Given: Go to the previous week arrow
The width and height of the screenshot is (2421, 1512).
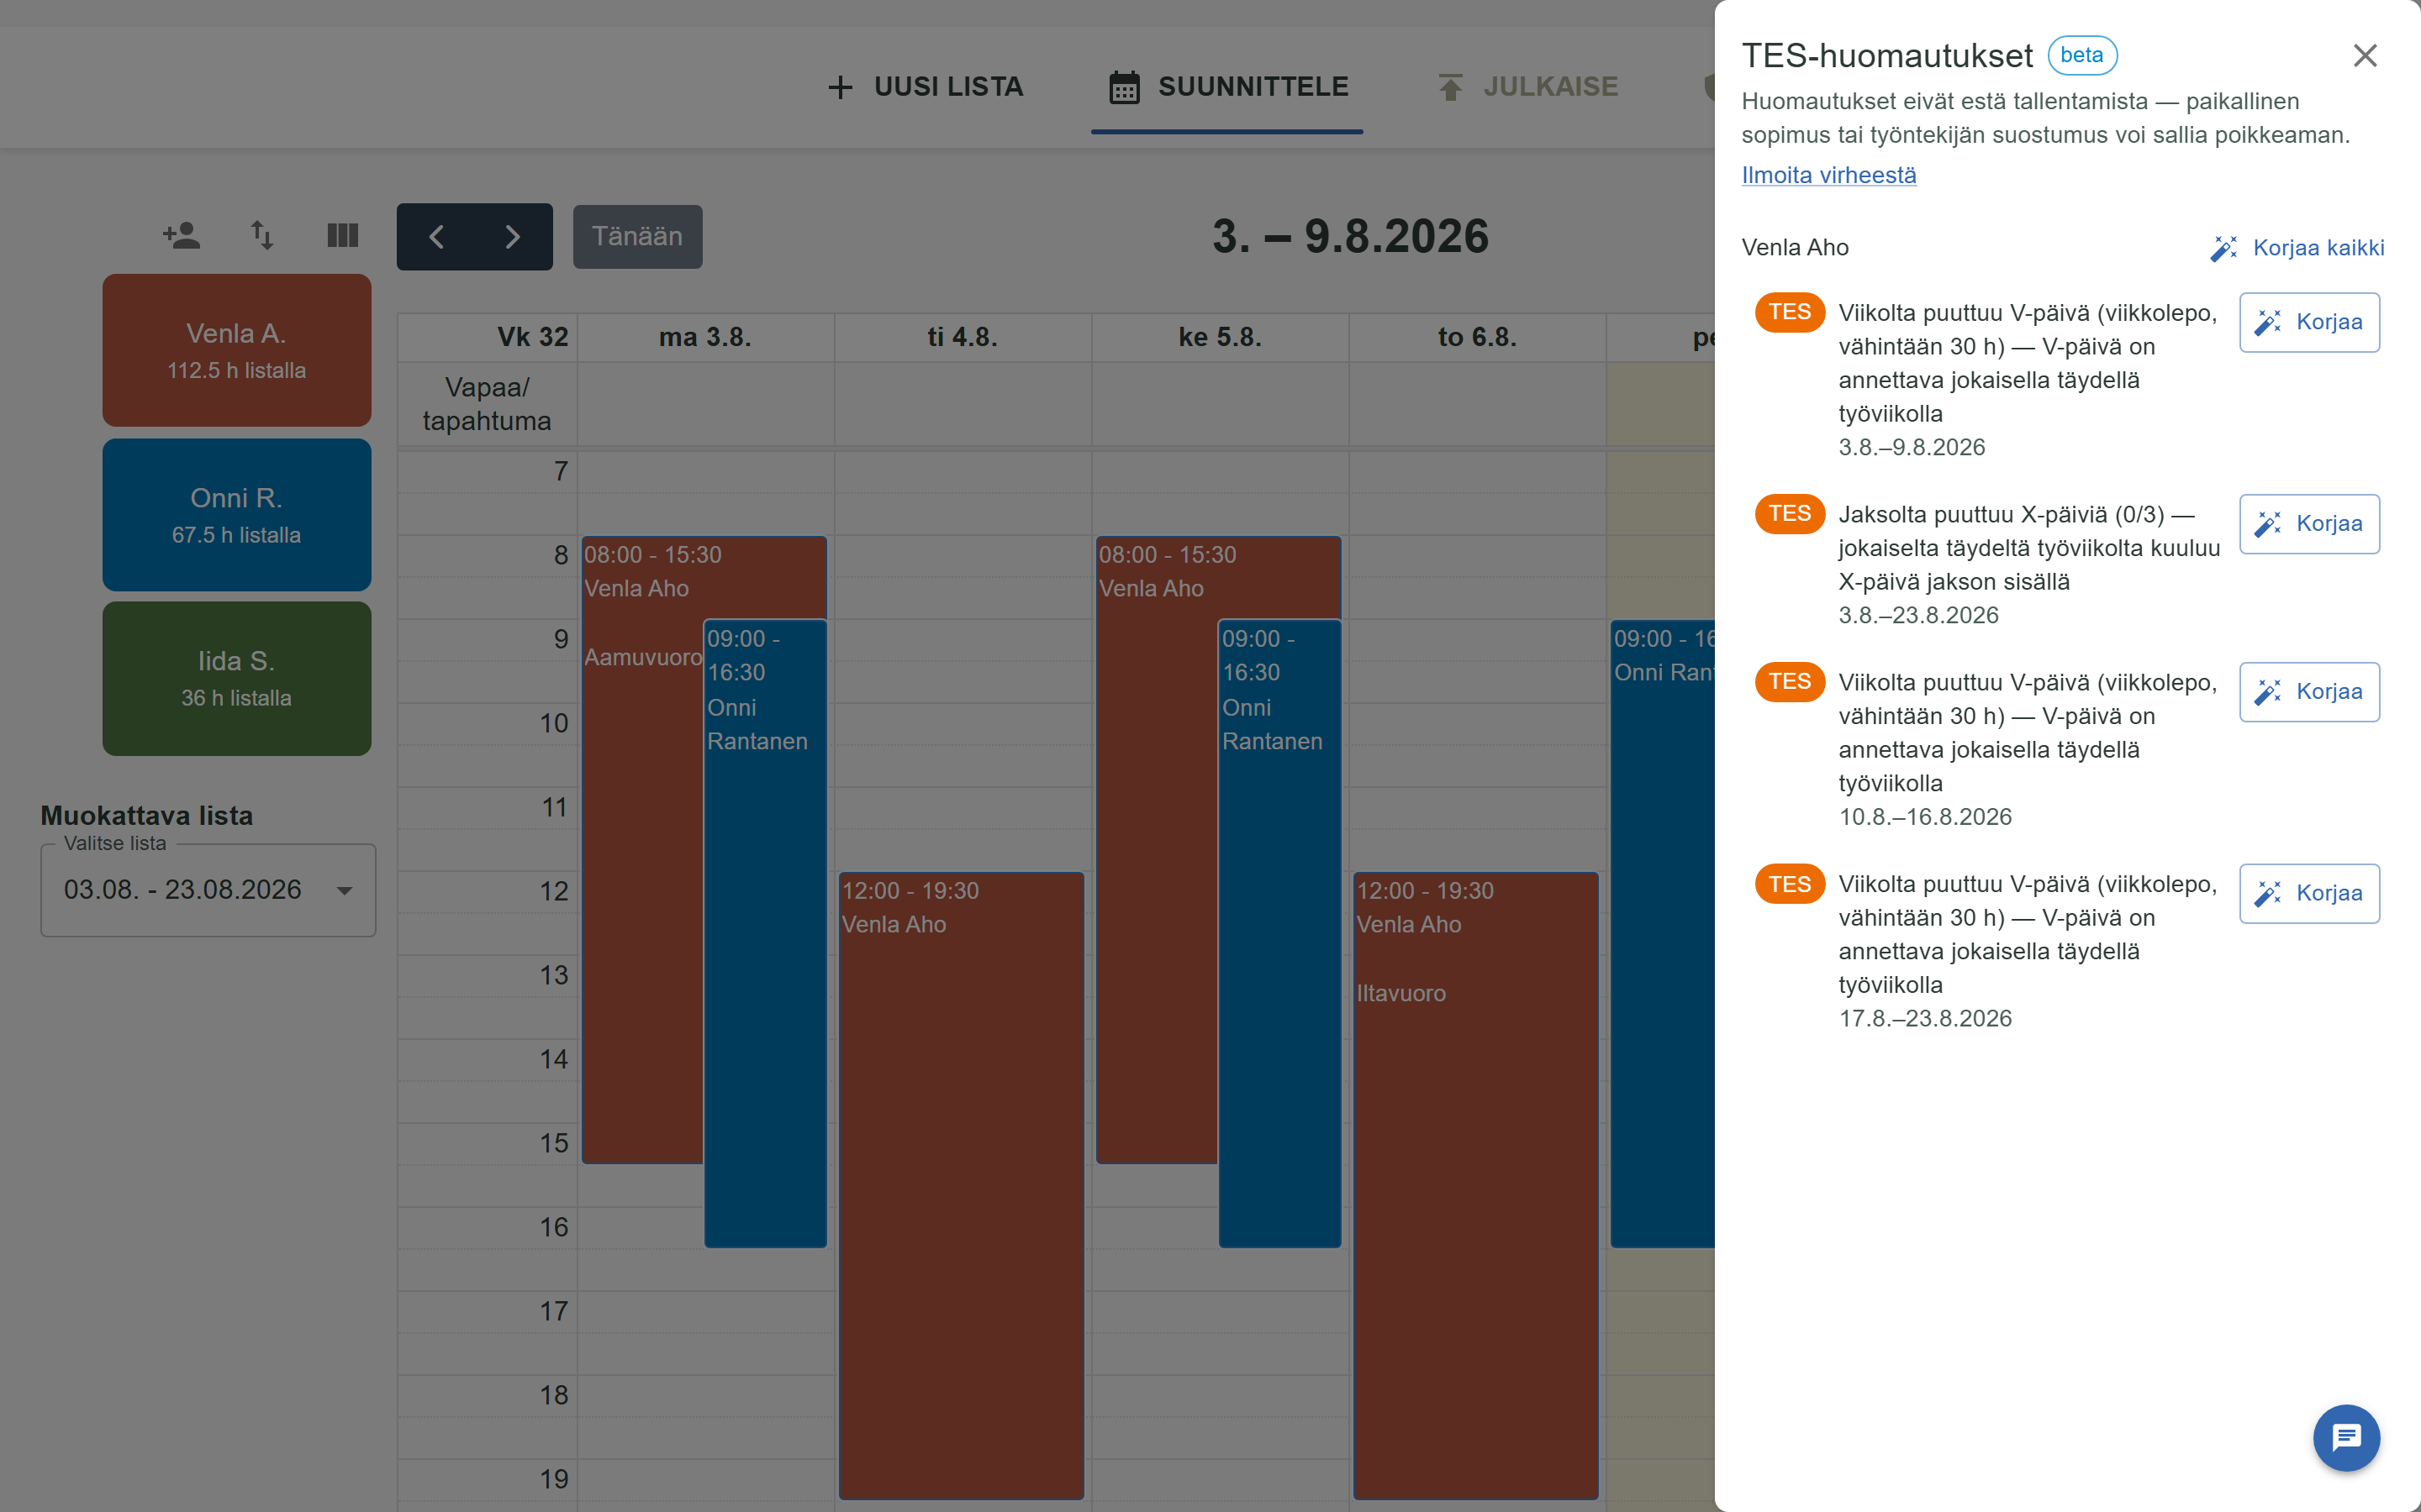Looking at the screenshot, I should [x=436, y=237].
